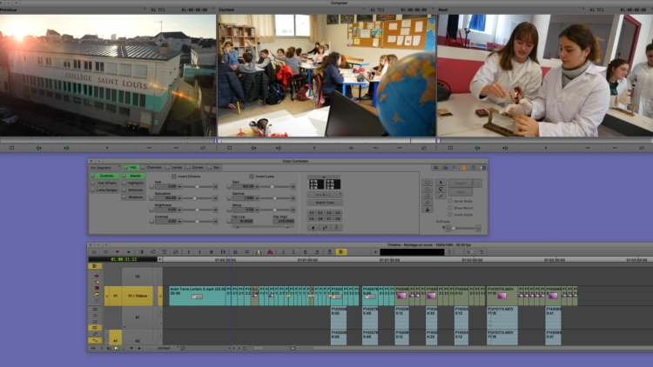
Task: Toggle the Contrast enable button
Action: [151, 222]
